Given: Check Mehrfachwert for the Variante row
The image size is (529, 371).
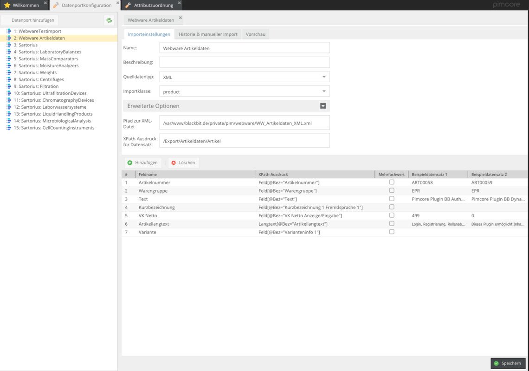Looking at the screenshot, I should 392,232.
